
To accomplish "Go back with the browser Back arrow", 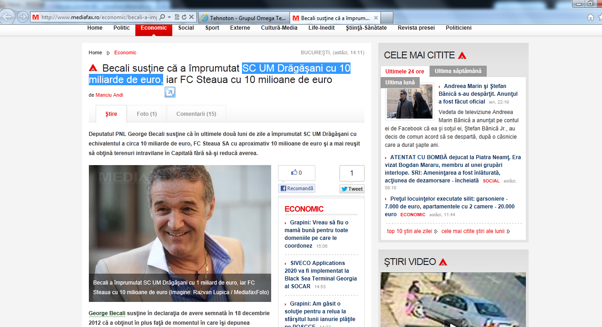I will (x=6, y=17).
